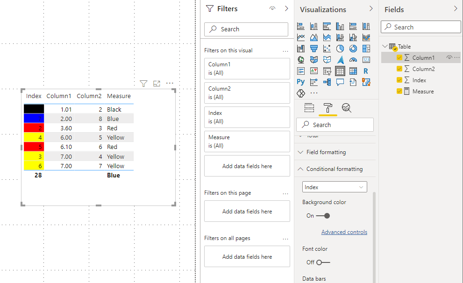This screenshot has width=463, height=283.
Task: Select the decomposition tree visual
Action: click(327, 82)
